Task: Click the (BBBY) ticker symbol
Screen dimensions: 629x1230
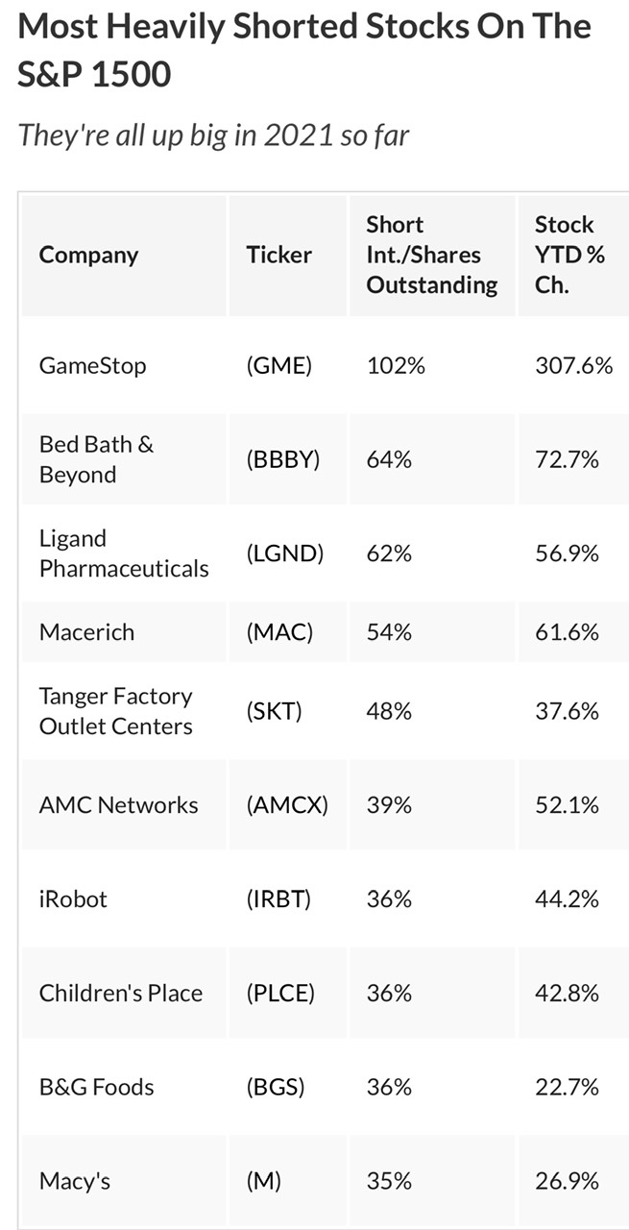Action: coord(282,459)
